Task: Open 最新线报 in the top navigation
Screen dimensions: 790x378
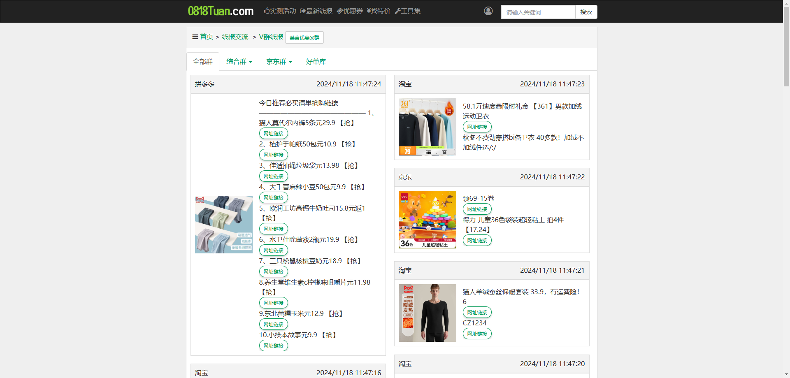Action: 316,11
